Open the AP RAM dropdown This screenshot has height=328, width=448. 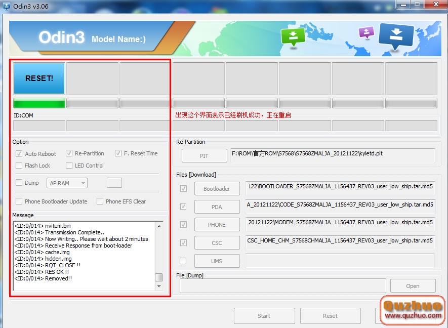tap(67, 183)
